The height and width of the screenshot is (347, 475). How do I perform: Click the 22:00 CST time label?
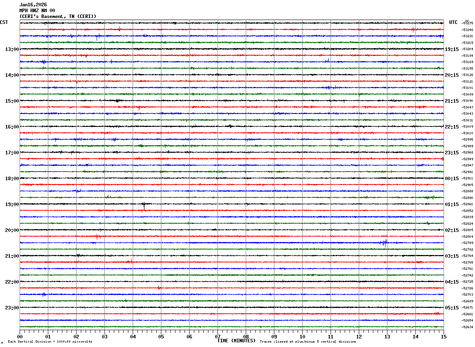(12, 282)
